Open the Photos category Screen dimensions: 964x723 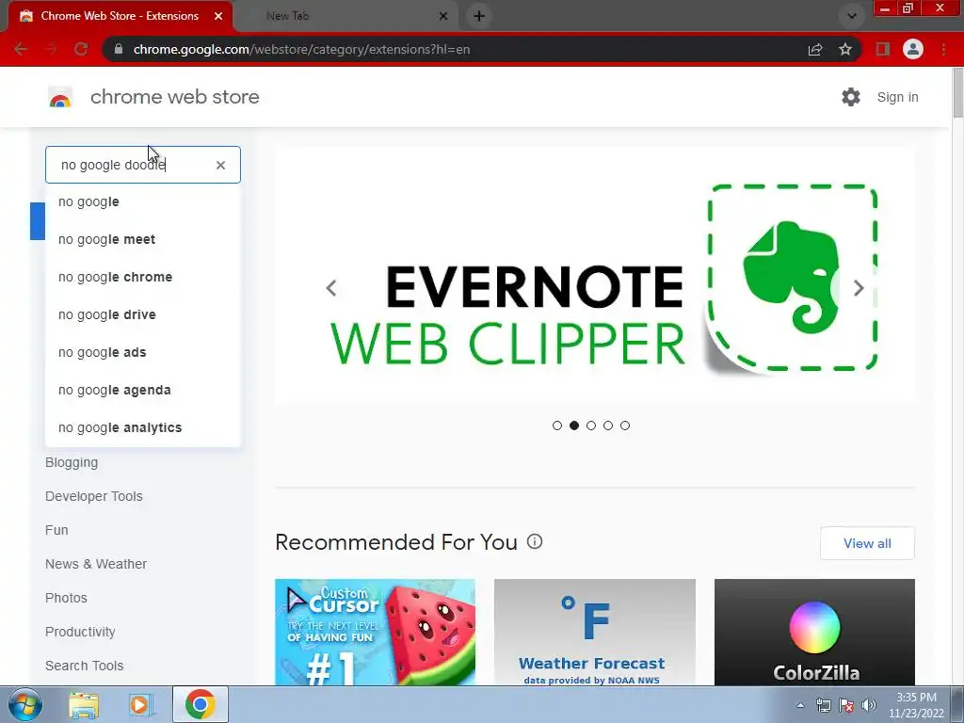(x=66, y=598)
